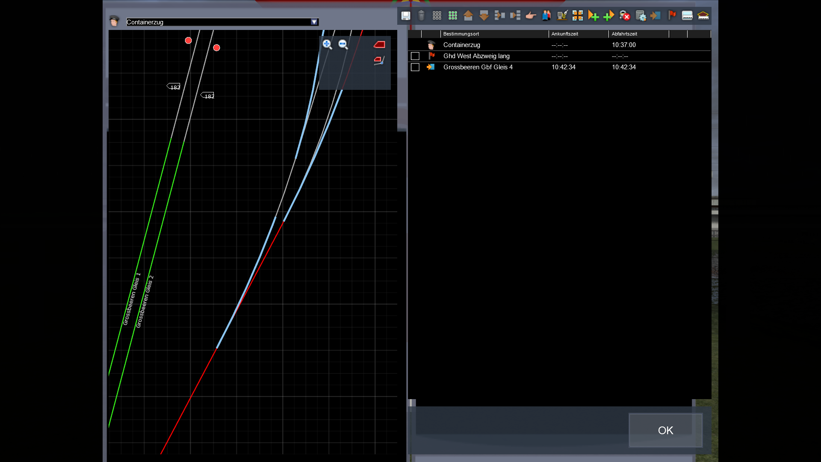The image size is (821, 462).
Task: Tick the Grossbeeren Gbf Gleis 4 checkbox
Action: point(415,67)
